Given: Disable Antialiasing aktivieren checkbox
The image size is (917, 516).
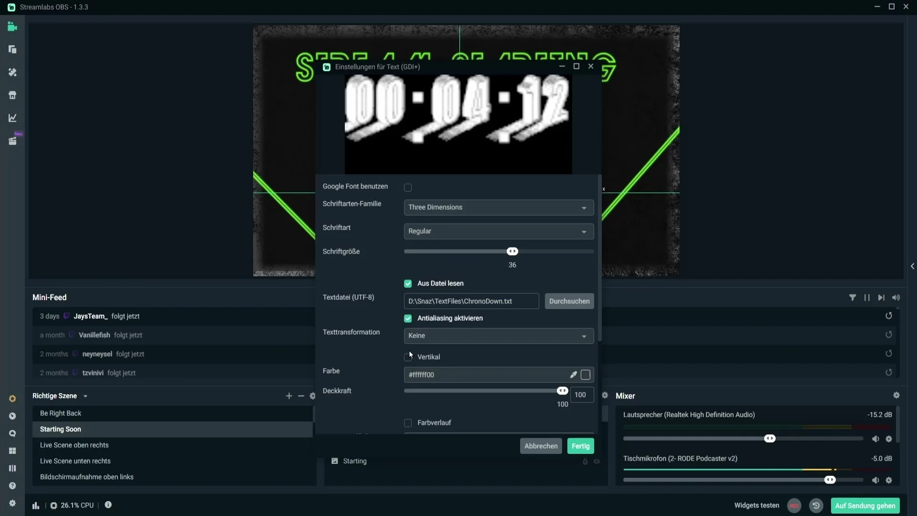Looking at the screenshot, I should pyautogui.click(x=408, y=319).
